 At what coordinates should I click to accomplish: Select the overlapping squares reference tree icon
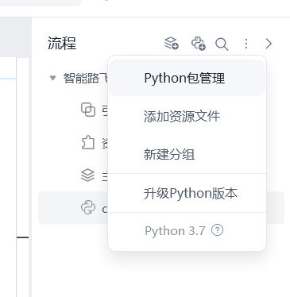tap(88, 110)
